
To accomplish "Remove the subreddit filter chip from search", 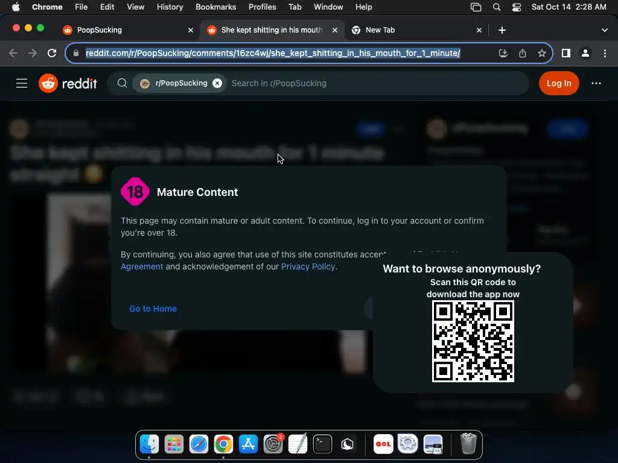I will pyautogui.click(x=217, y=83).
